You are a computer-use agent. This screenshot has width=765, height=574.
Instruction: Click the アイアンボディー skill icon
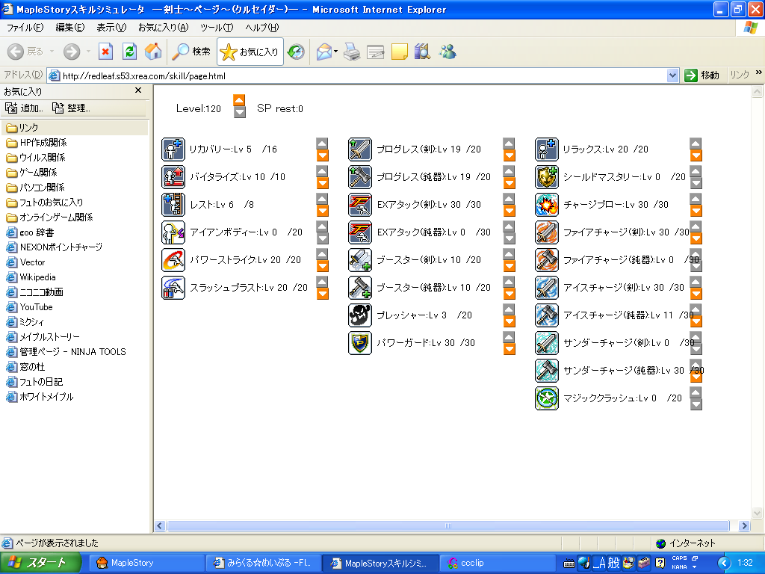[173, 232]
